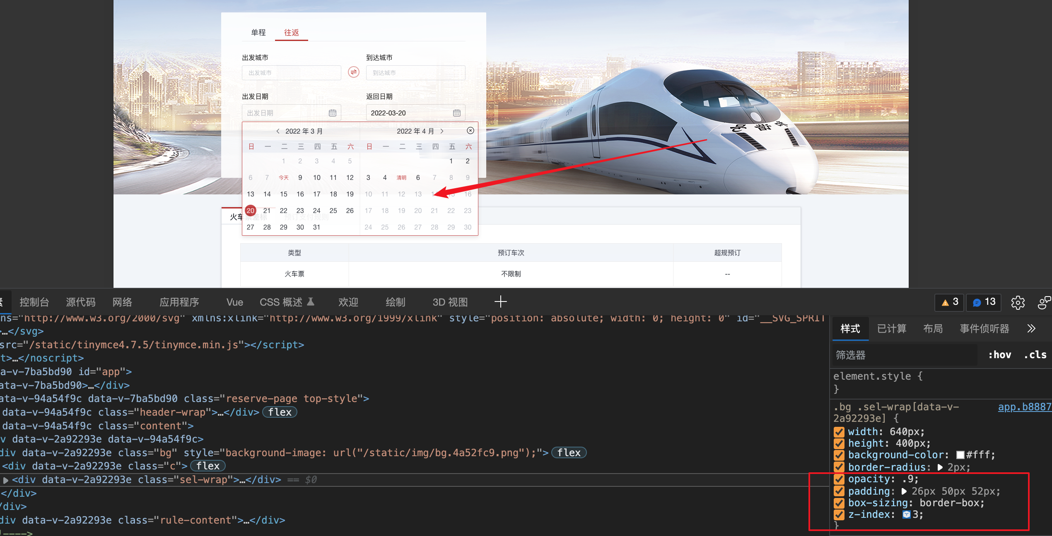
Task: Open DevTools feedback icon
Action: click(x=1044, y=302)
